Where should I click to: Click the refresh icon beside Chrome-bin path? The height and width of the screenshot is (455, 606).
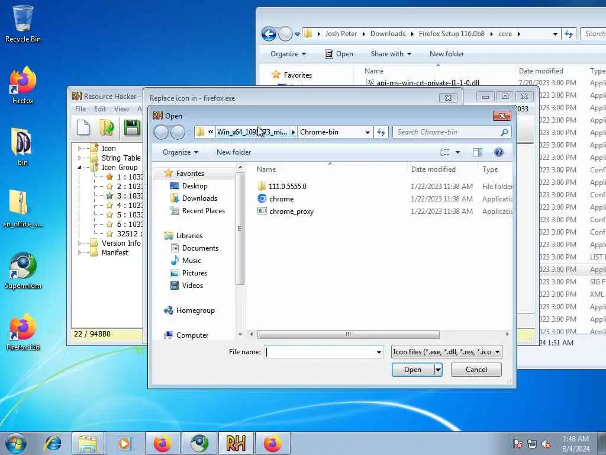[381, 132]
